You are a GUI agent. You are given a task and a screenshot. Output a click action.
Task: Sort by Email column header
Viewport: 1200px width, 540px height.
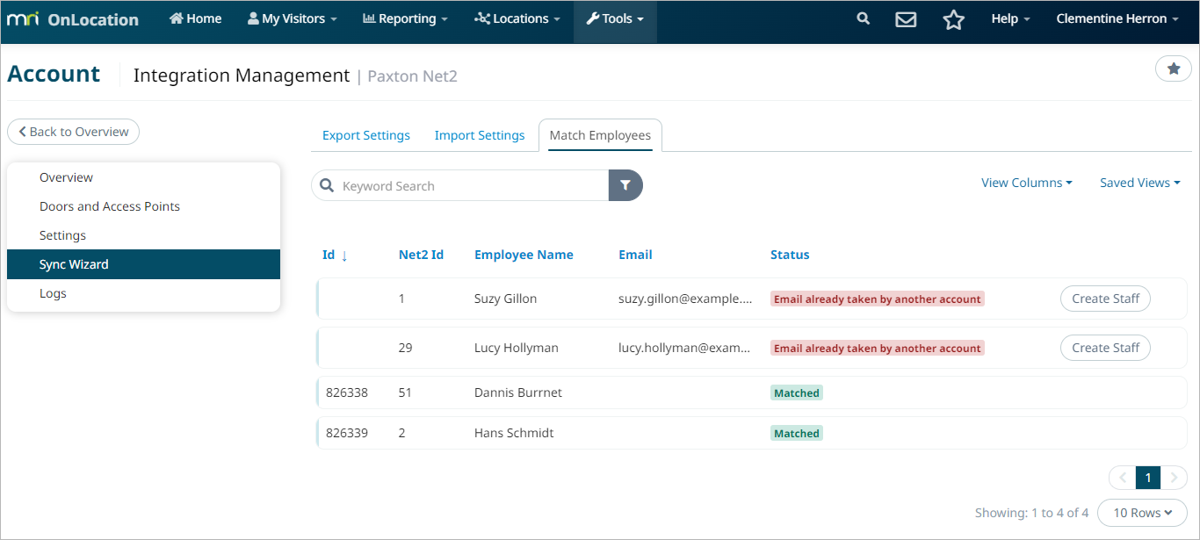[x=635, y=255]
